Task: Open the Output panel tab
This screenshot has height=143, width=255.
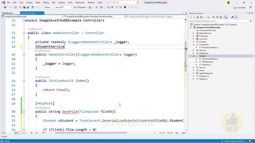Action: pyautogui.click(x=4, y=137)
